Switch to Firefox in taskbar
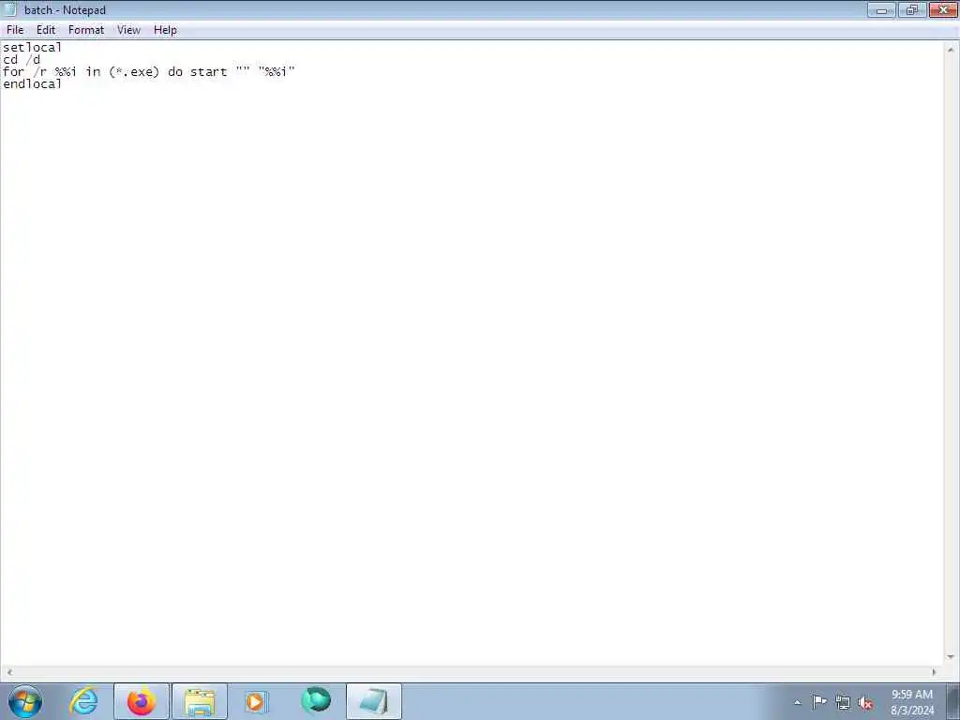The height and width of the screenshot is (720, 960). (142, 701)
